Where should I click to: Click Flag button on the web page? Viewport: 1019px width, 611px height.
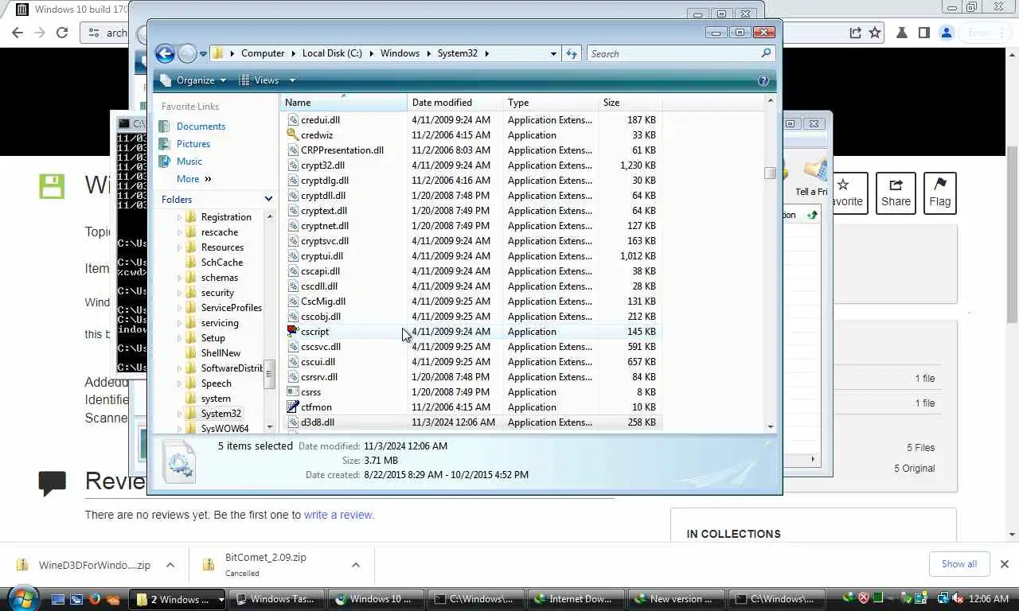940,193
